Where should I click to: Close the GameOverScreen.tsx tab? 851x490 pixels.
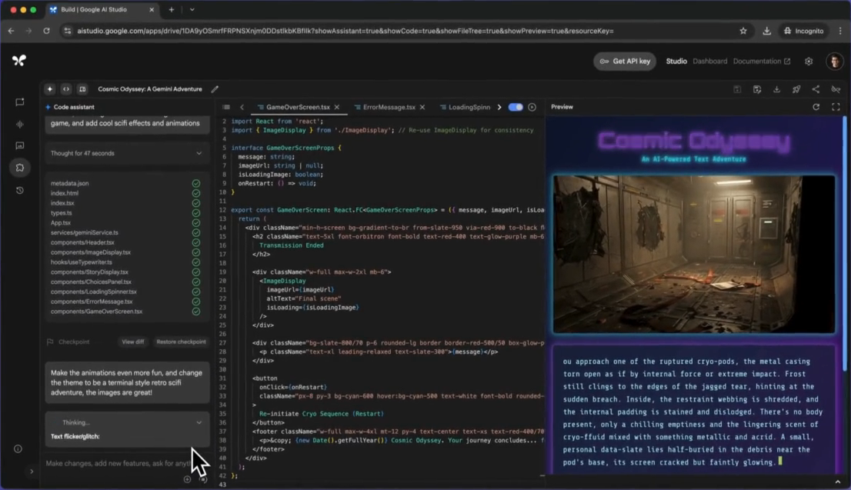click(x=337, y=107)
